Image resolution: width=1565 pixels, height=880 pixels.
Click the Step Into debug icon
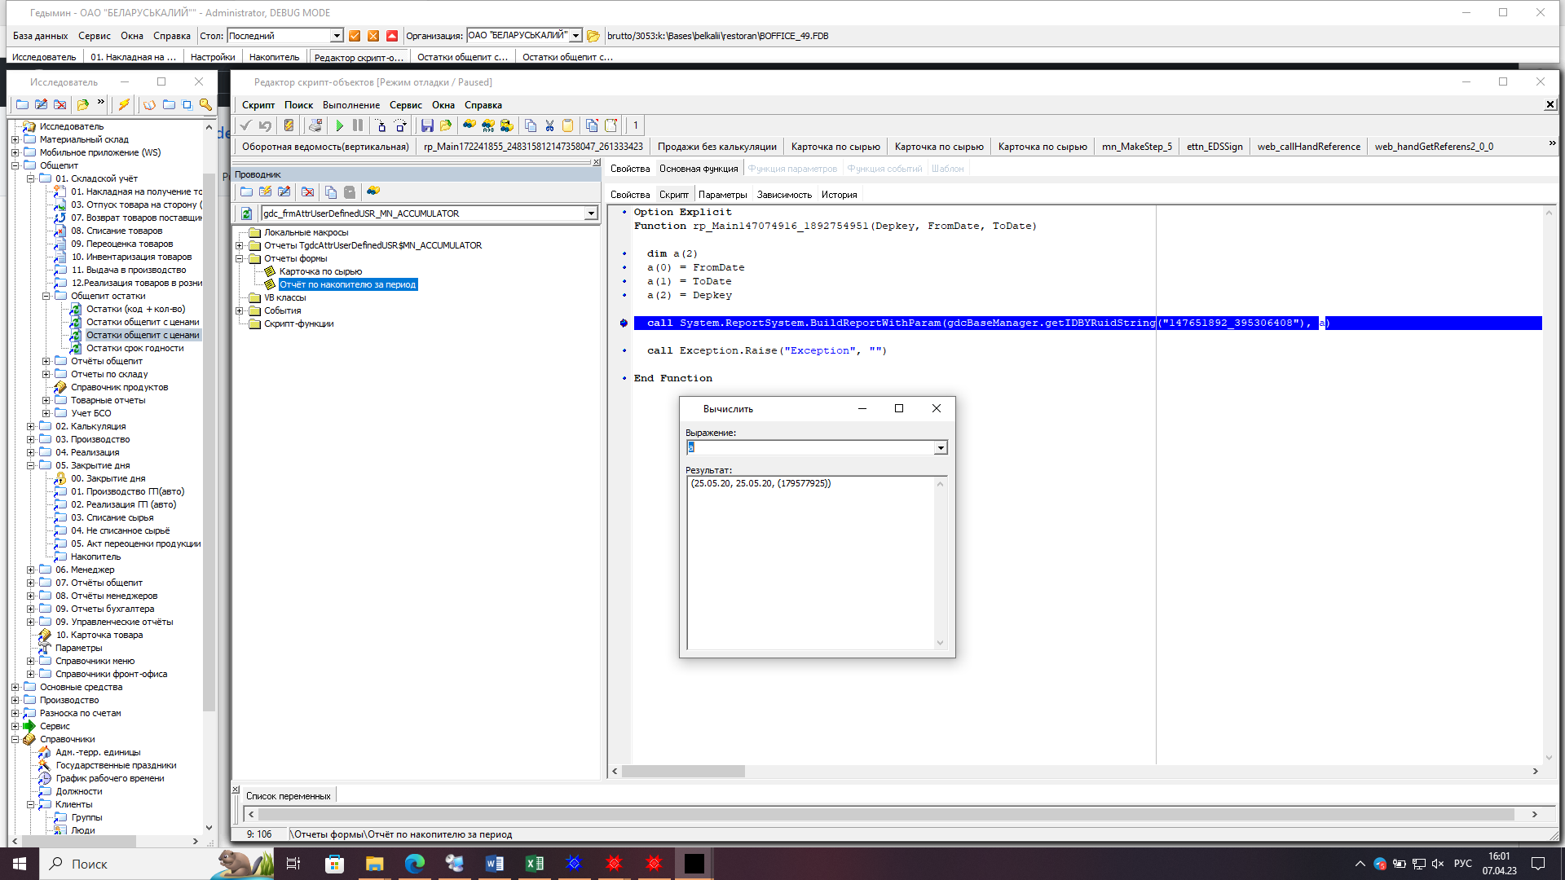click(x=381, y=125)
